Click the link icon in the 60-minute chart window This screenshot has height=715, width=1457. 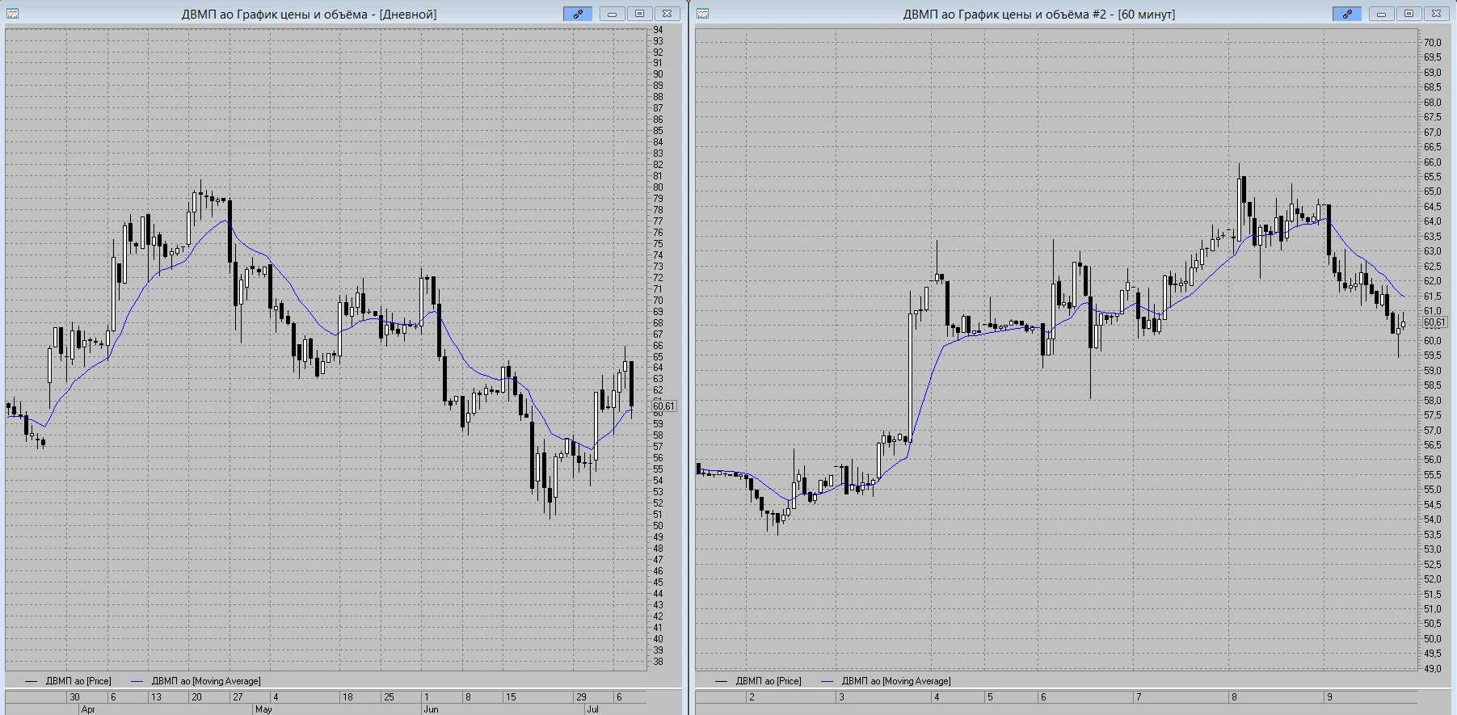pyautogui.click(x=1347, y=14)
